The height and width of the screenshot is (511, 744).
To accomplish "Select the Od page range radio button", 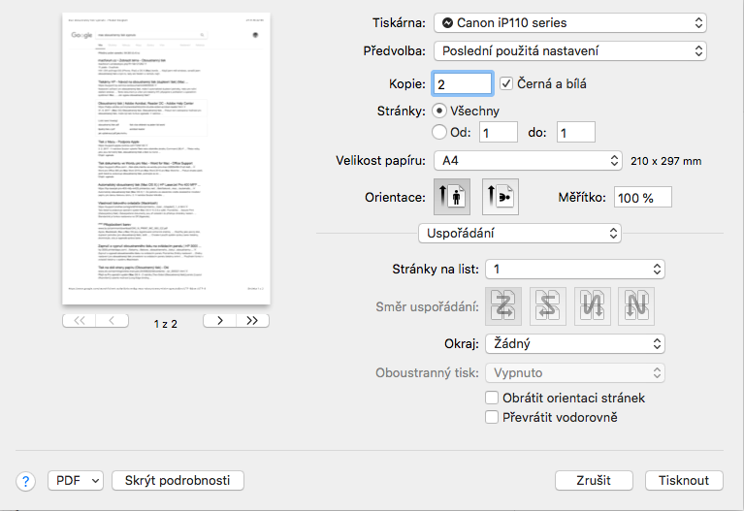I will (x=439, y=132).
